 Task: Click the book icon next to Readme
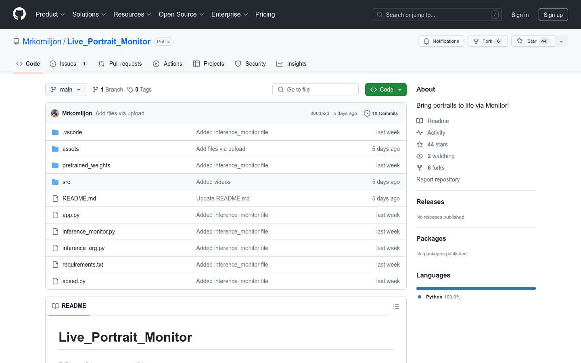click(420, 121)
